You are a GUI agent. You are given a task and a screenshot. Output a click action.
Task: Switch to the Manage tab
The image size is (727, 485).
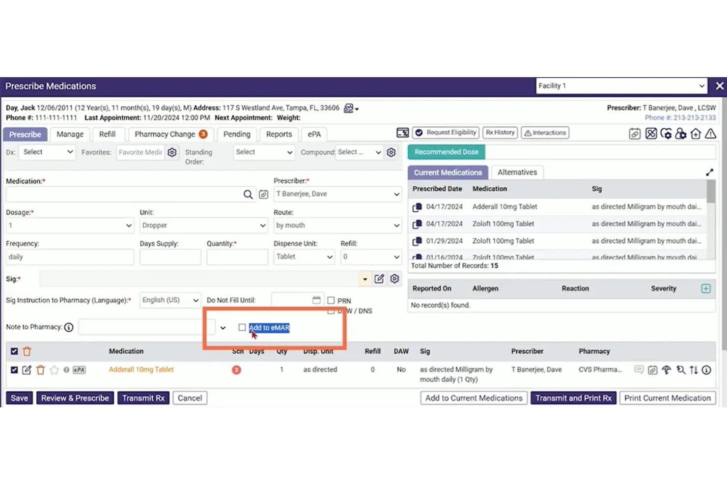(70, 134)
